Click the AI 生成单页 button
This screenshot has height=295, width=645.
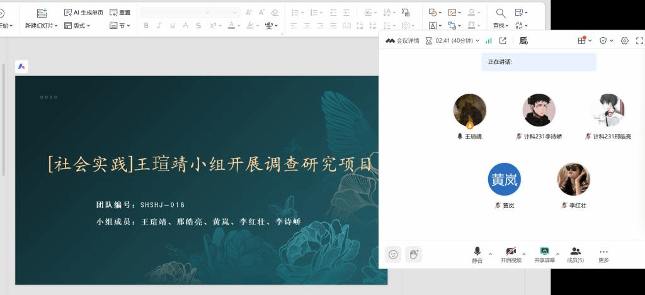point(84,13)
